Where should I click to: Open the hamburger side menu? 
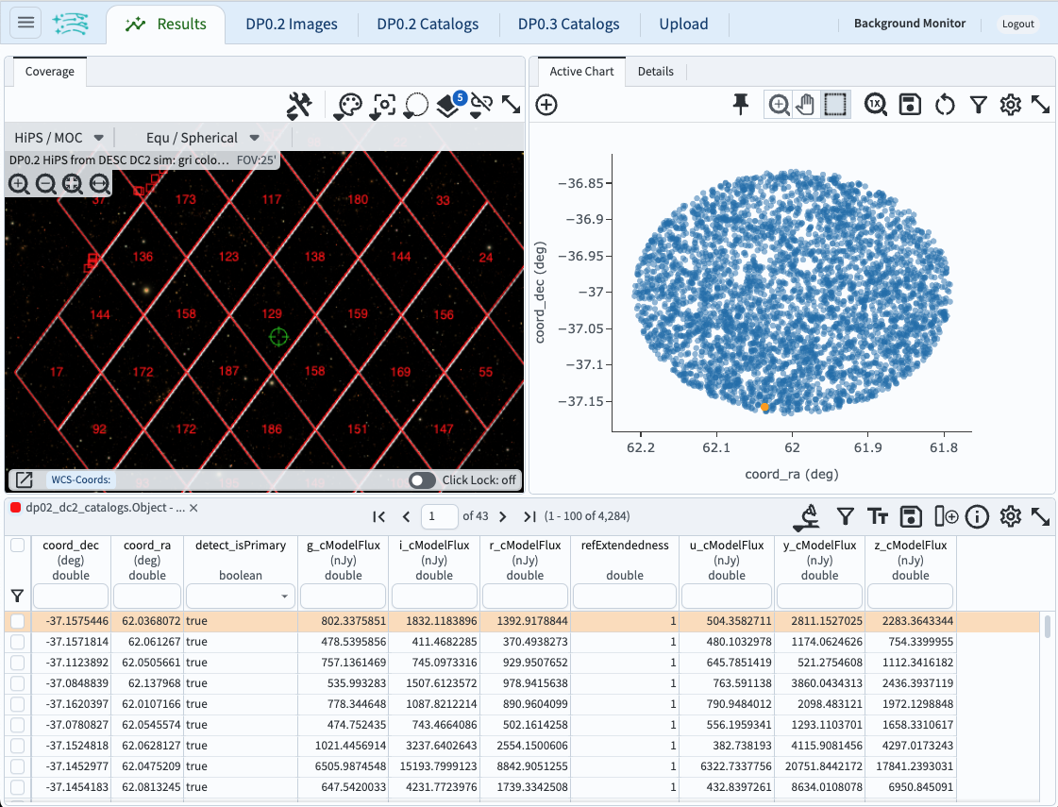point(25,24)
